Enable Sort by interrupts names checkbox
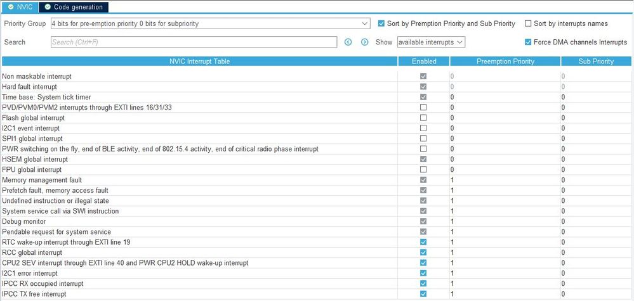Viewport: 634px width, 301px height. pos(528,23)
